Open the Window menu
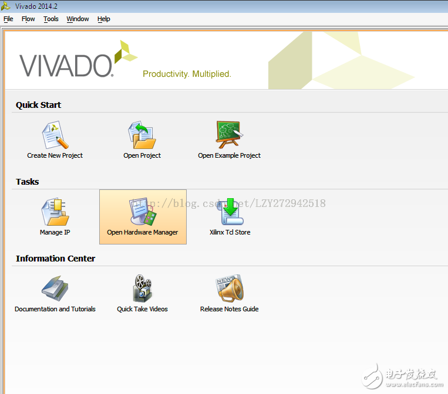The image size is (448, 394). (78, 19)
